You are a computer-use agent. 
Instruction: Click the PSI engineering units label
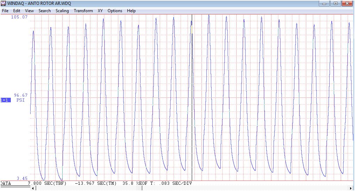click(21, 100)
